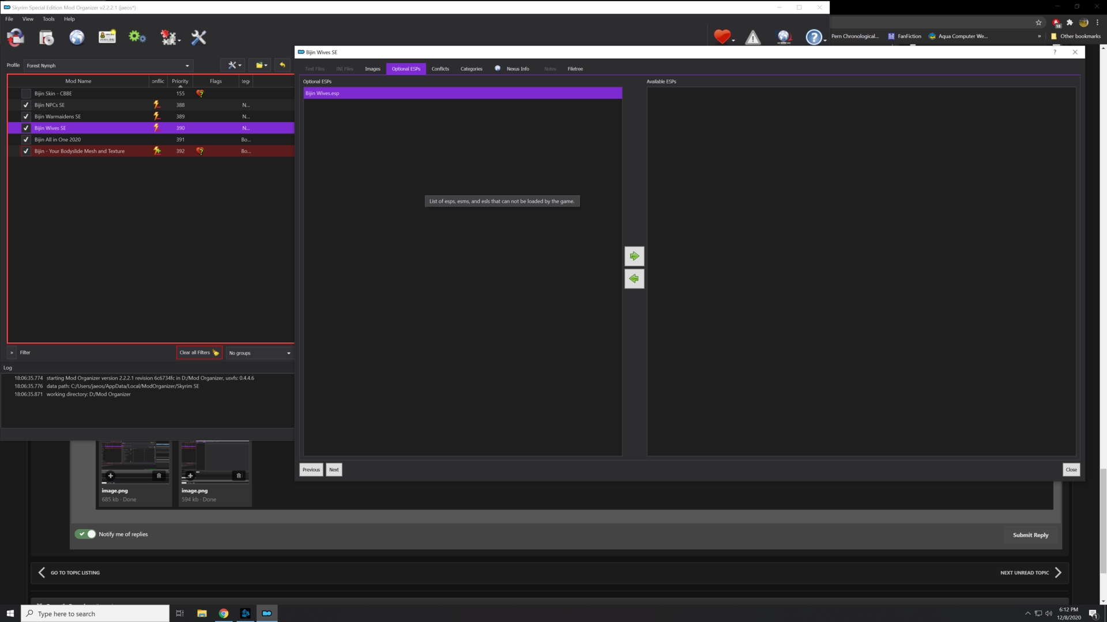1107x622 pixels.
Task: Uncheck Bijin - Your Bodyslide Mesh and Texture
Action: pyautogui.click(x=26, y=151)
